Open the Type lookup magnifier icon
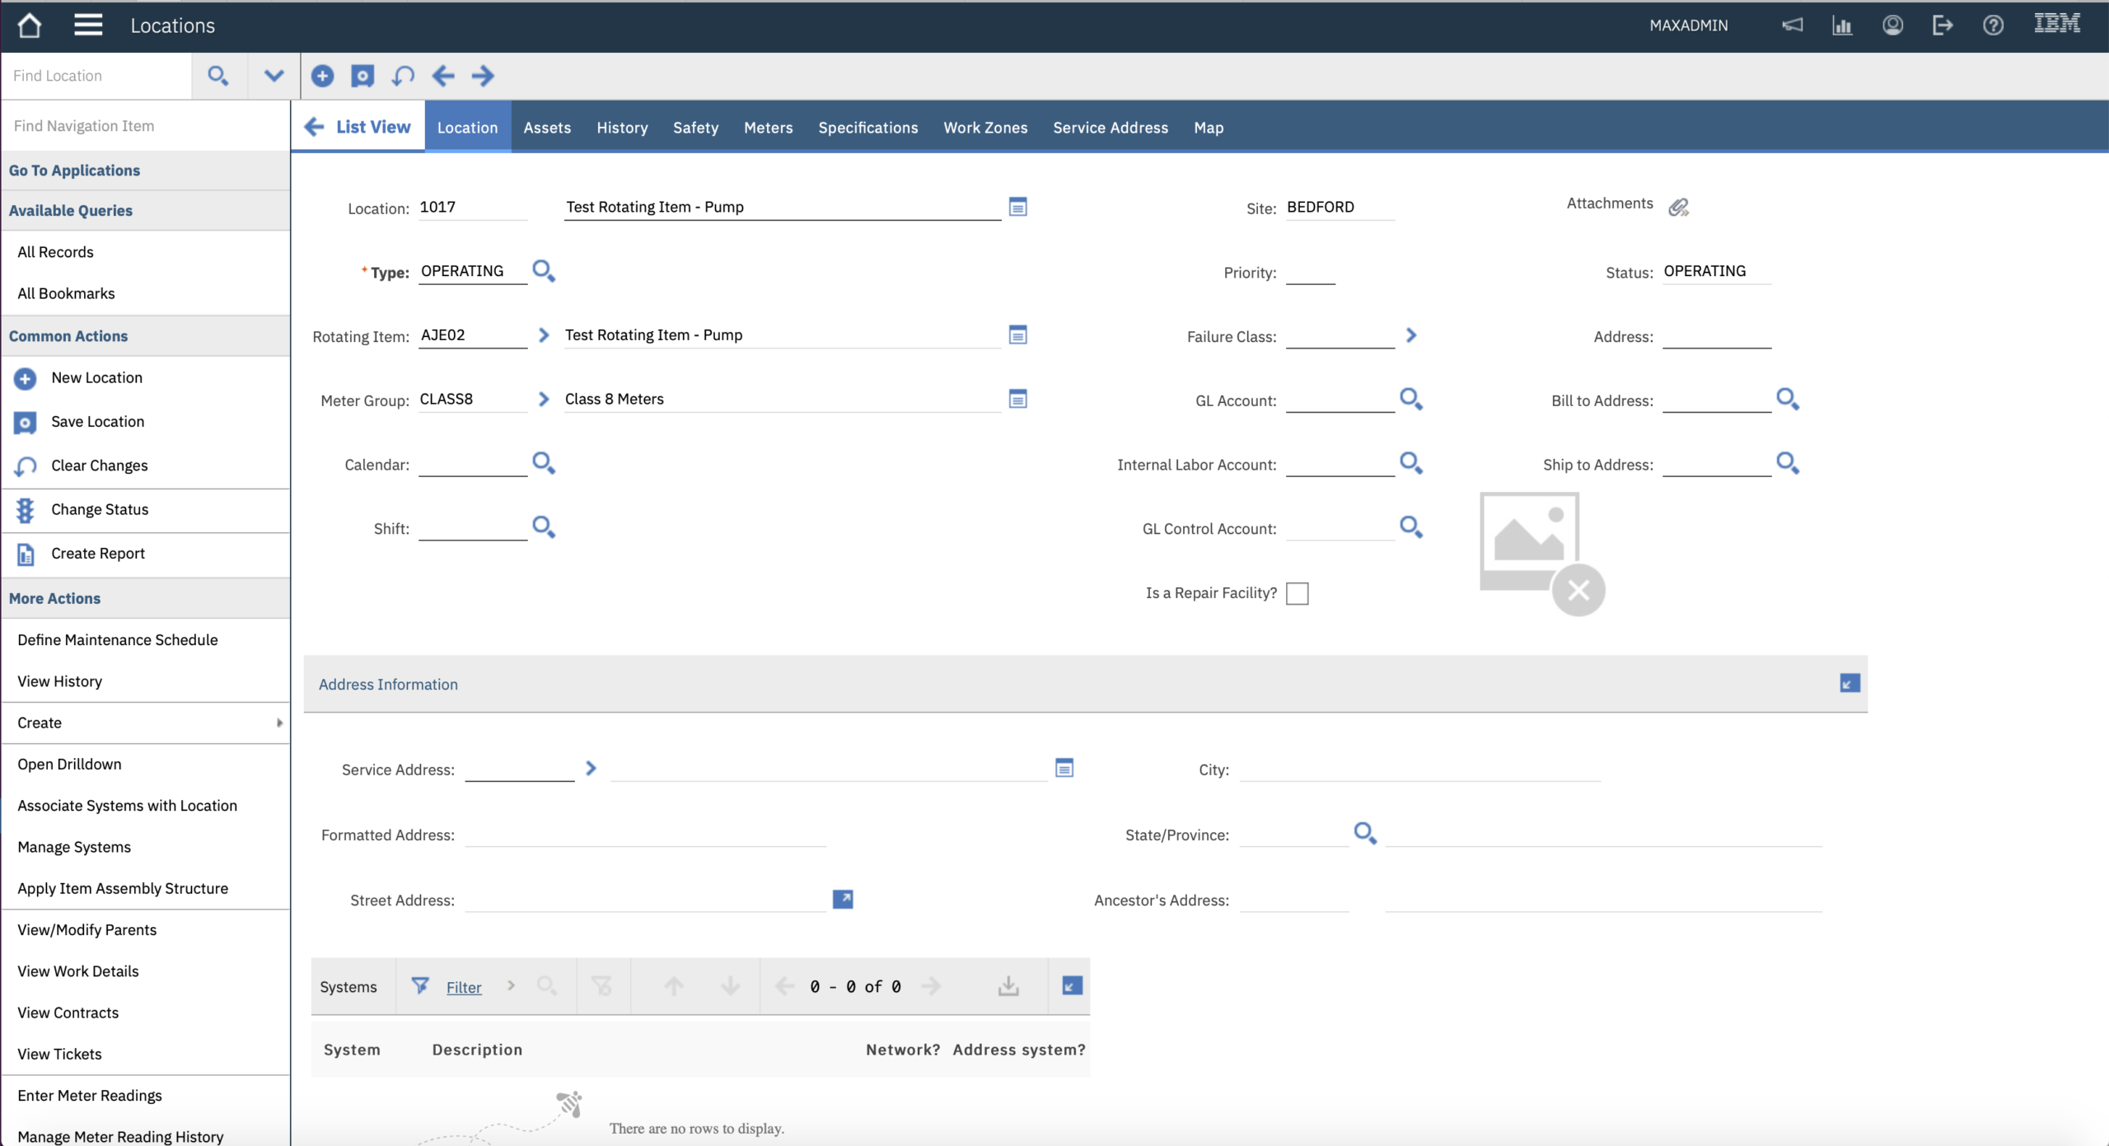The height and width of the screenshot is (1146, 2109). pyautogui.click(x=543, y=271)
